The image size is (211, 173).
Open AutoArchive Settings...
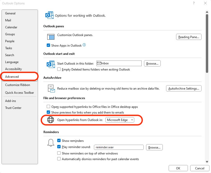(x=184, y=88)
